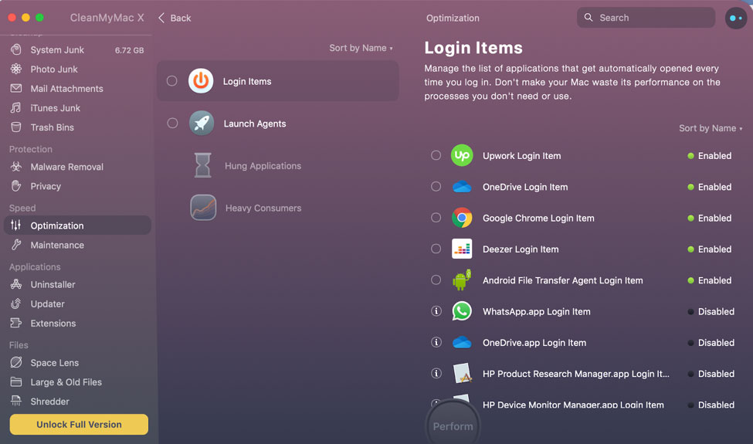Click the Trash Bins icon

[16, 127]
